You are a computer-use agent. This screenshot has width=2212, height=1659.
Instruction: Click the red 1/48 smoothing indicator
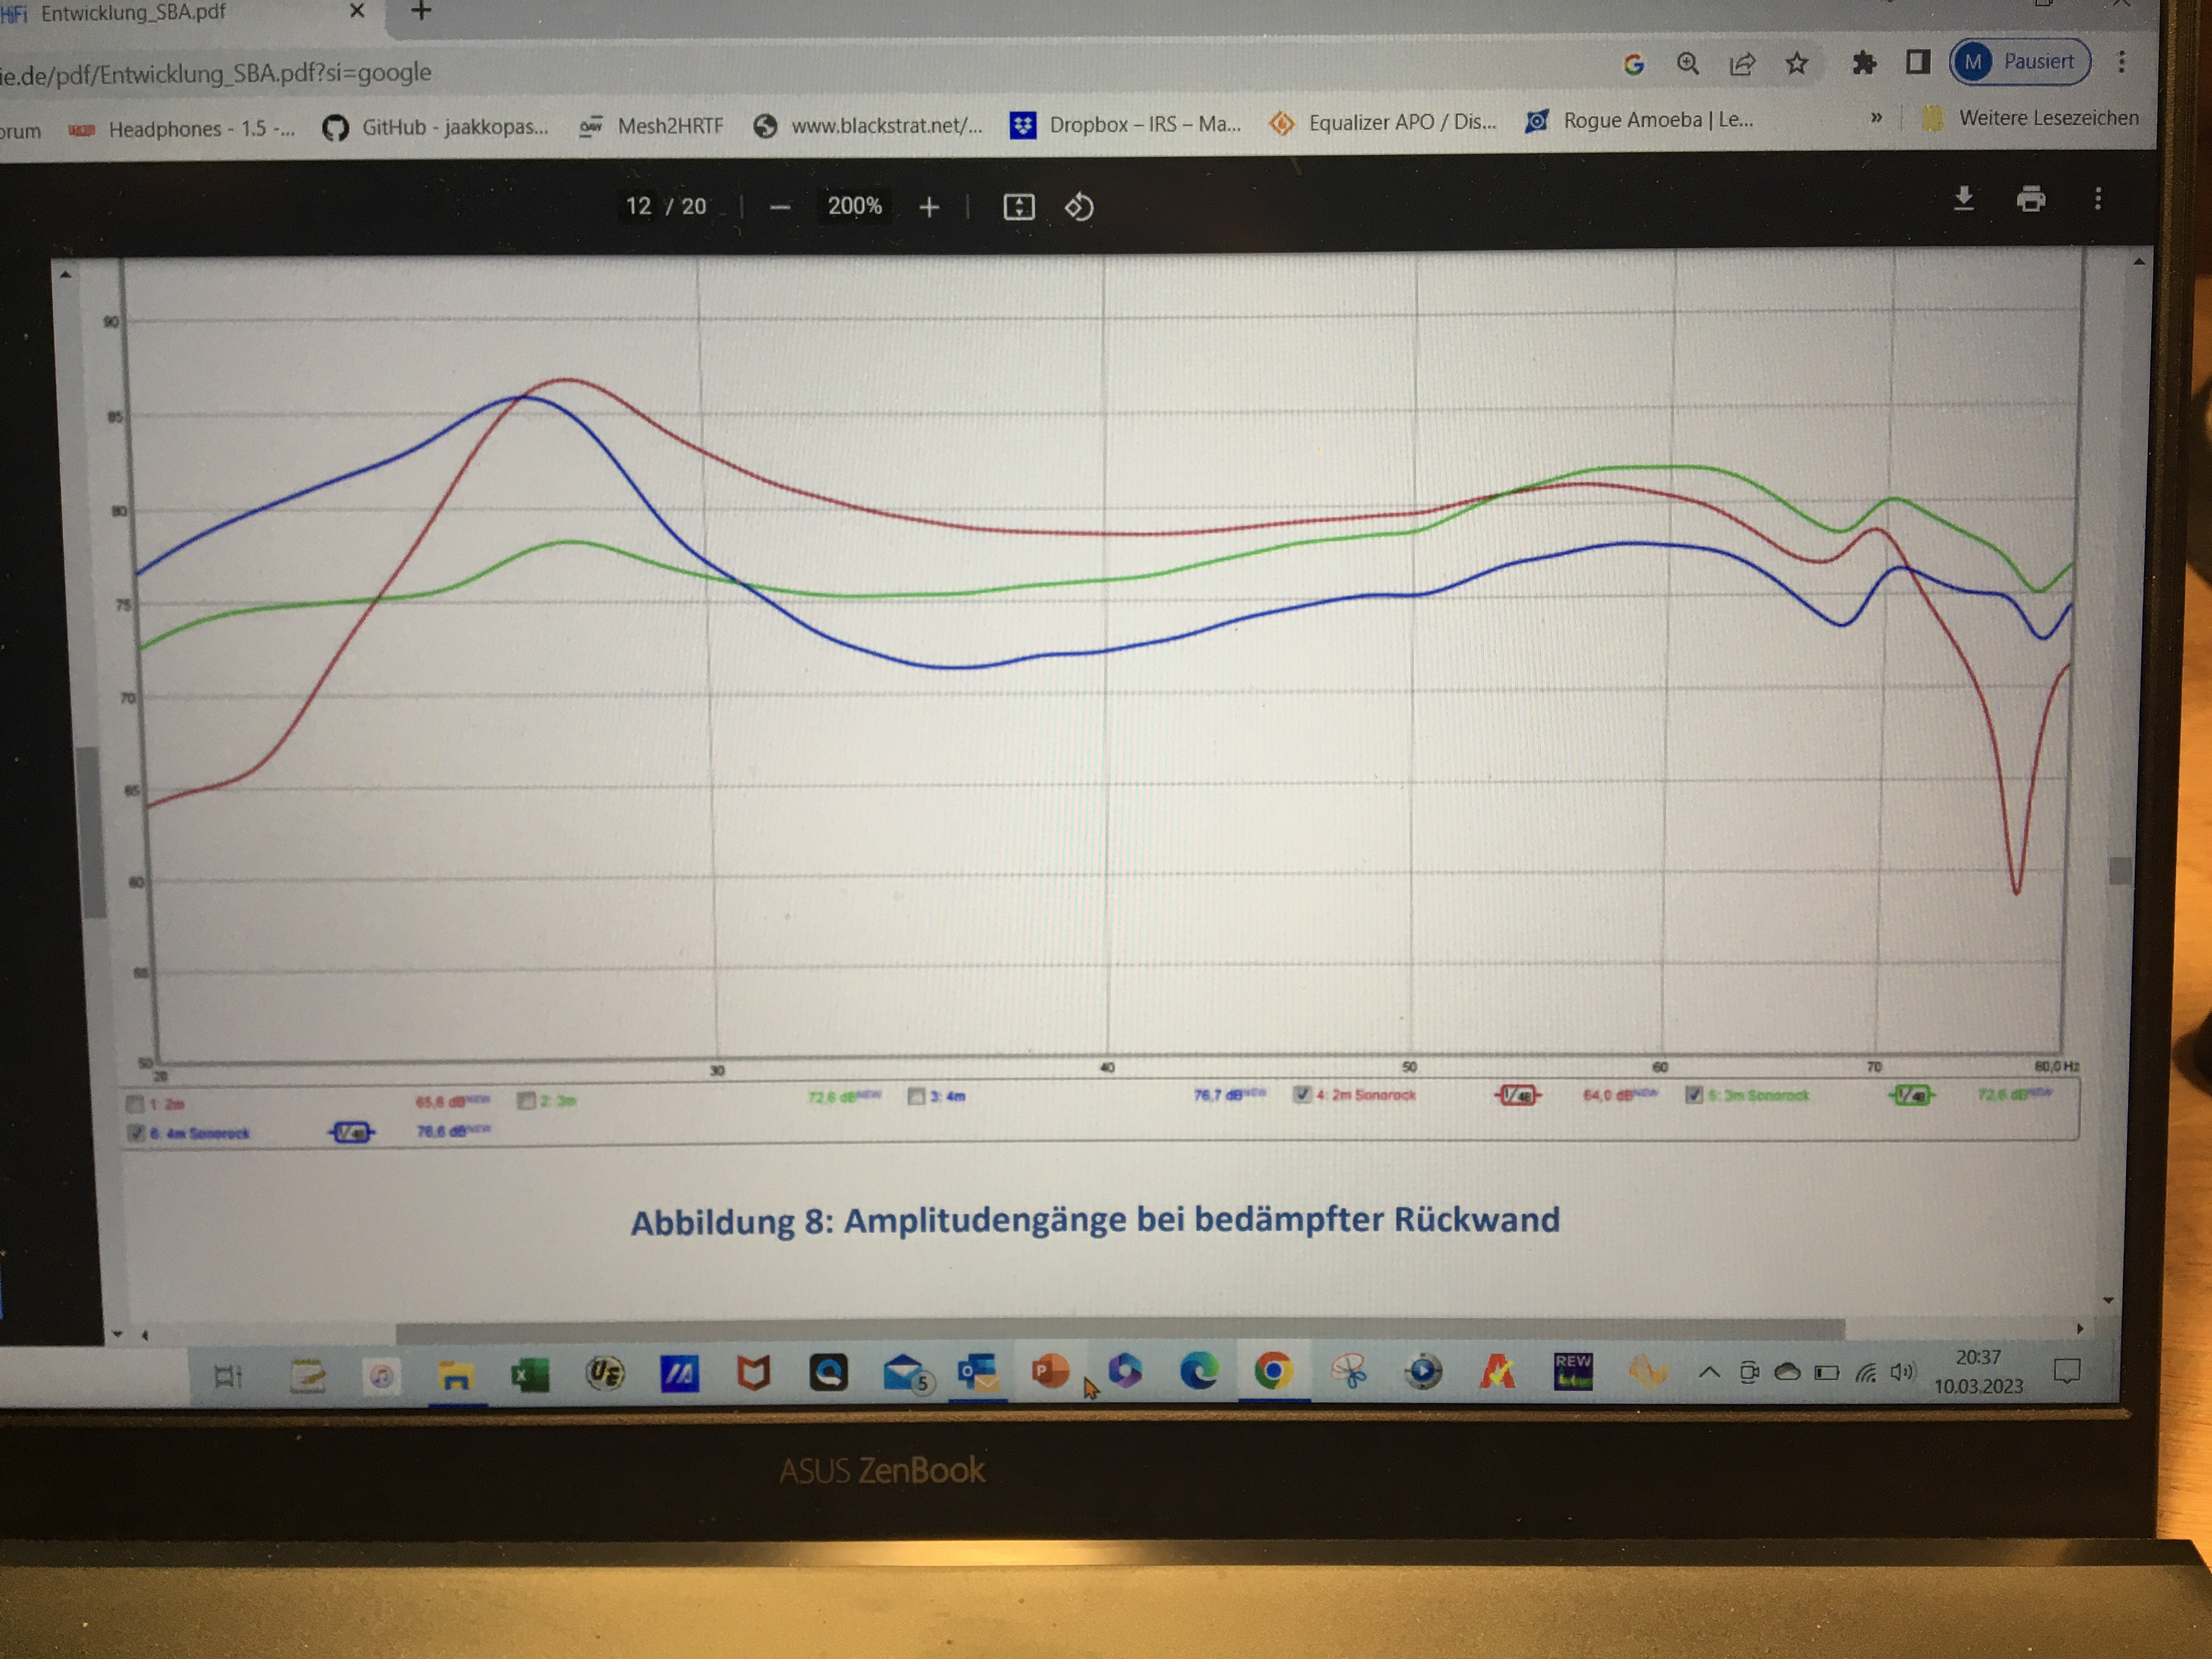1518,1095
